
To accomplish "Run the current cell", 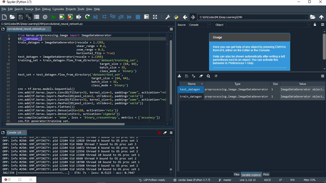I will (62, 17).
